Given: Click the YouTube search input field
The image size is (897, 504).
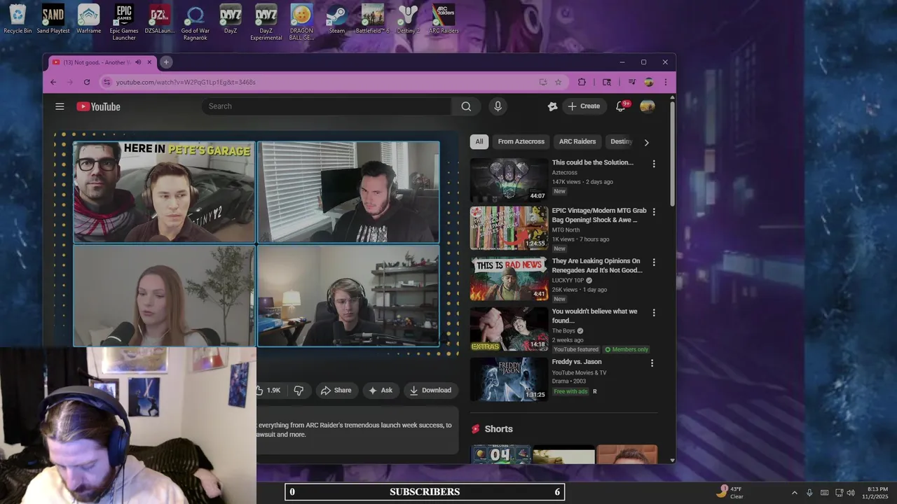Looking at the screenshot, I should [x=327, y=106].
